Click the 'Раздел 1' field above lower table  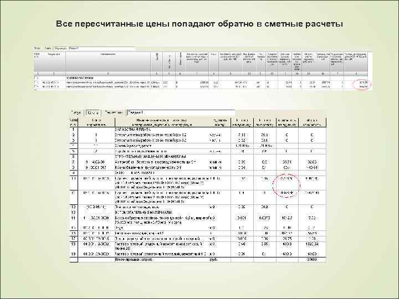[181, 112]
